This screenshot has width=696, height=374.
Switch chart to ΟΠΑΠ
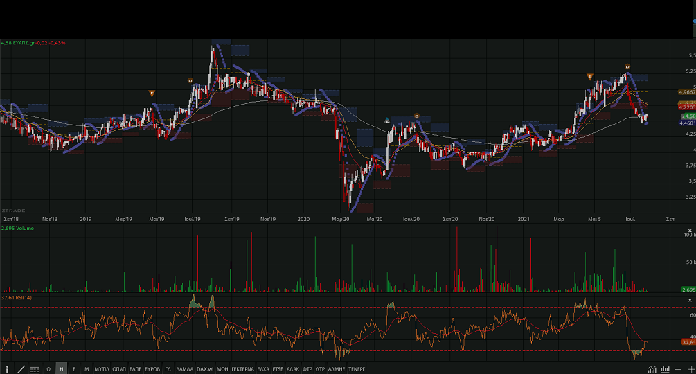point(119,369)
